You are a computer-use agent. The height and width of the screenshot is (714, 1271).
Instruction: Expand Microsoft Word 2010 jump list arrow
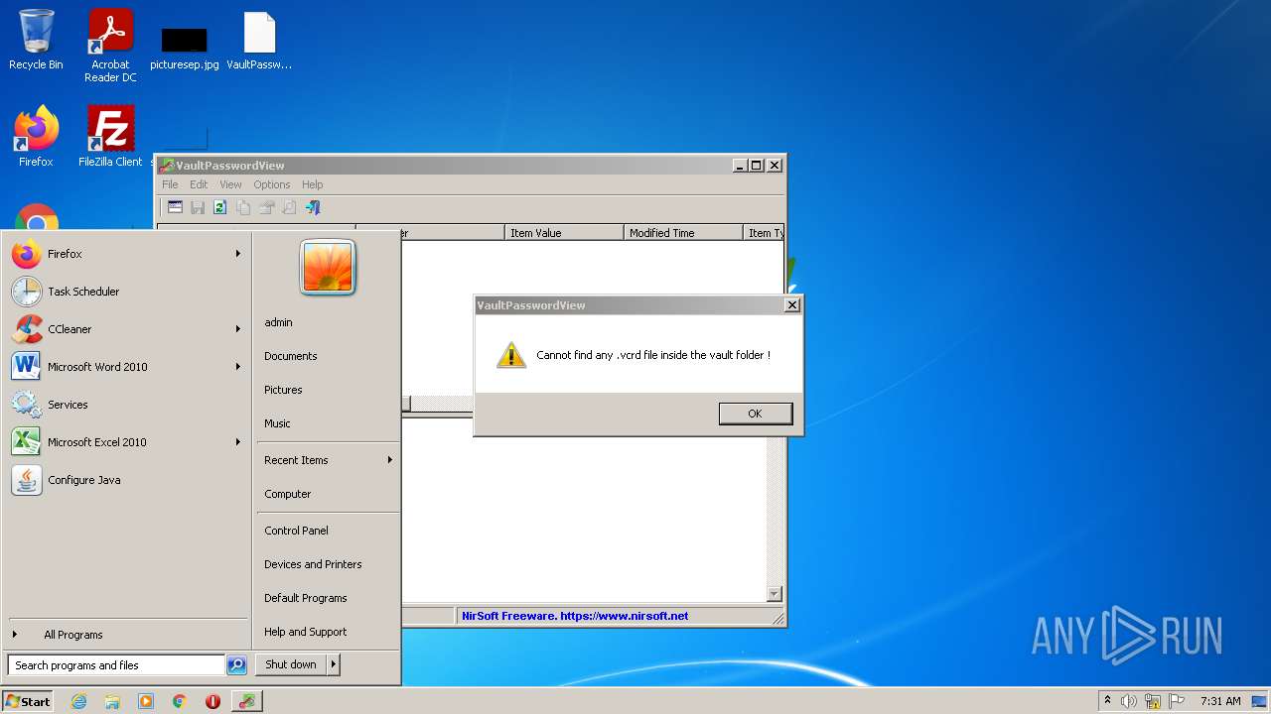click(x=237, y=367)
